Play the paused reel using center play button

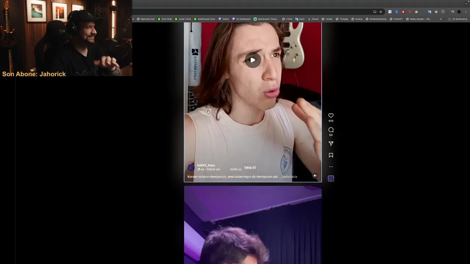coord(253,60)
